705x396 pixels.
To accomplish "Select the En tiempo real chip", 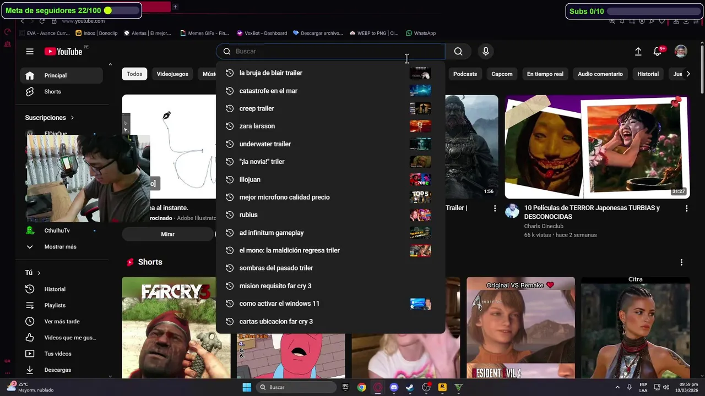I will click(x=545, y=74).
